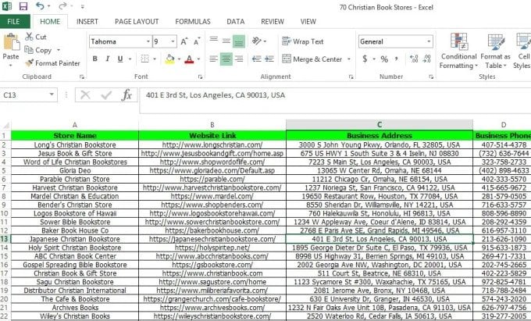The image size is (531, 321).
Task: Switch to the FORMULAS tab
Action: pos(193,21)
